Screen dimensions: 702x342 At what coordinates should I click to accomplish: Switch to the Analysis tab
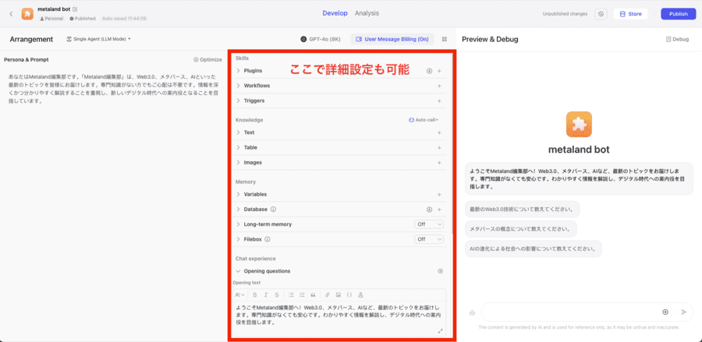(367, 13)
